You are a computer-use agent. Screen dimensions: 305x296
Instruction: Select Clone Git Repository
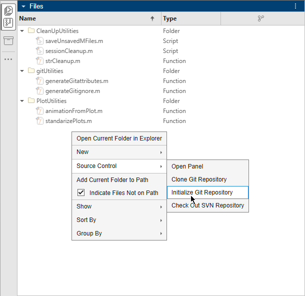(x=207, y=179)
